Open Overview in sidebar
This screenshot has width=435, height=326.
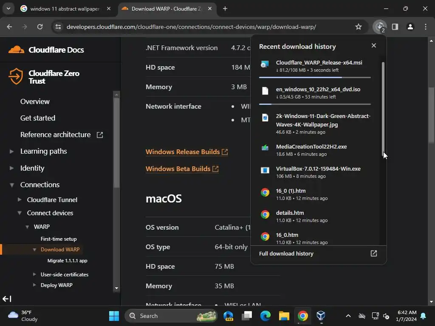tap(35, 101)
